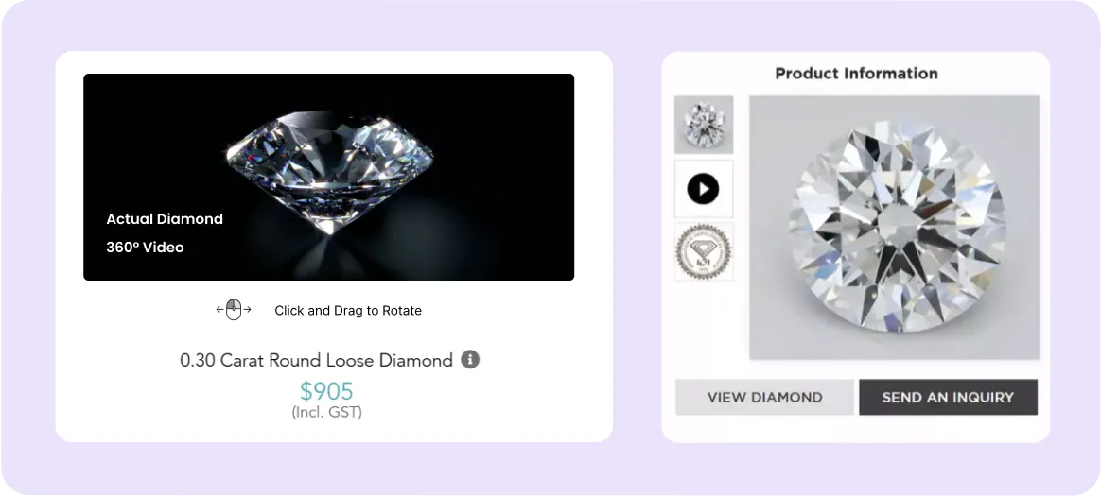Click the mouse drag-to-rotate icon
The image size is (1101, 496).
(234, 309)
